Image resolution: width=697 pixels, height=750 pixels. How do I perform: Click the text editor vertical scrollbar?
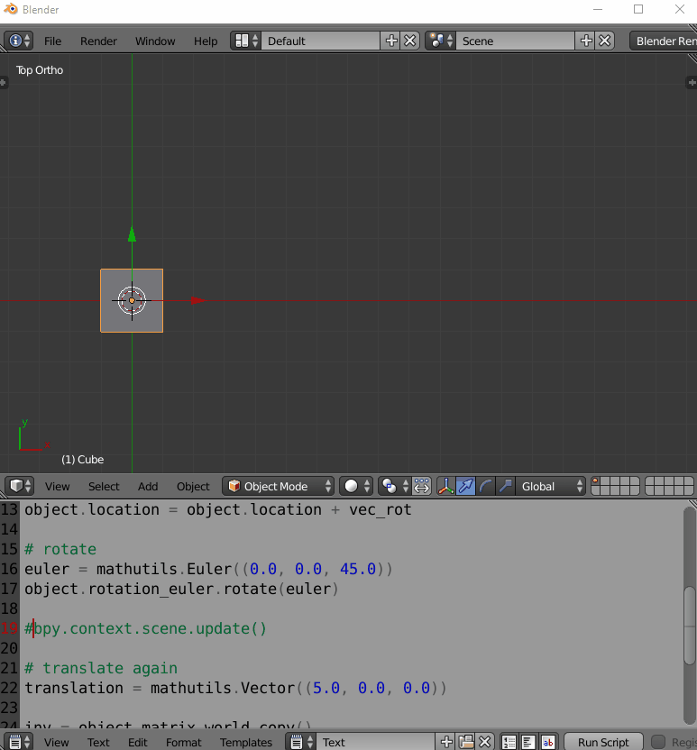(x=690, y=627)
